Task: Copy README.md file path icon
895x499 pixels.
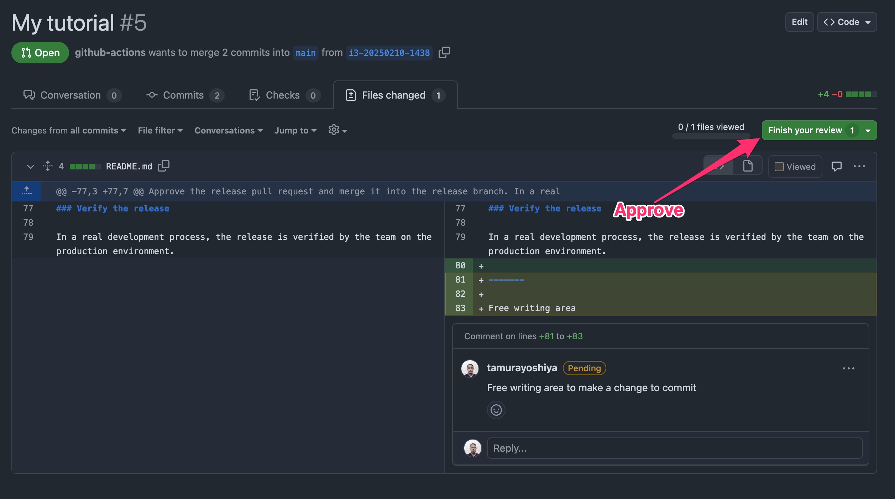Action: 164,166
